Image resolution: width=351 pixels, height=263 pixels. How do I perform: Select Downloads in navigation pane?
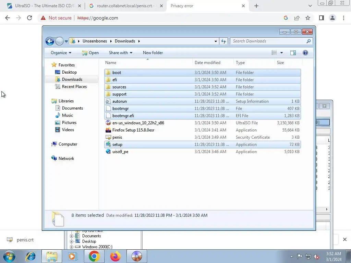pos(72,79)
